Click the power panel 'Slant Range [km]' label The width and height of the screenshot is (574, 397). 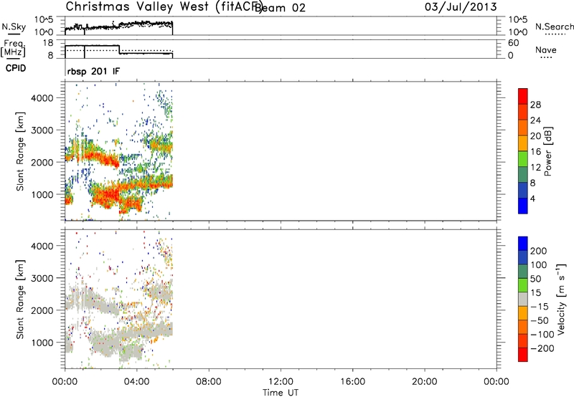click(20, 151)
